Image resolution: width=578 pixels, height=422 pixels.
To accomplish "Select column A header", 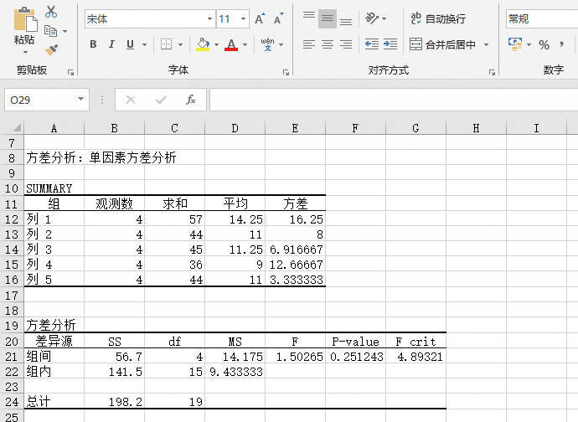I will [54, 128].
